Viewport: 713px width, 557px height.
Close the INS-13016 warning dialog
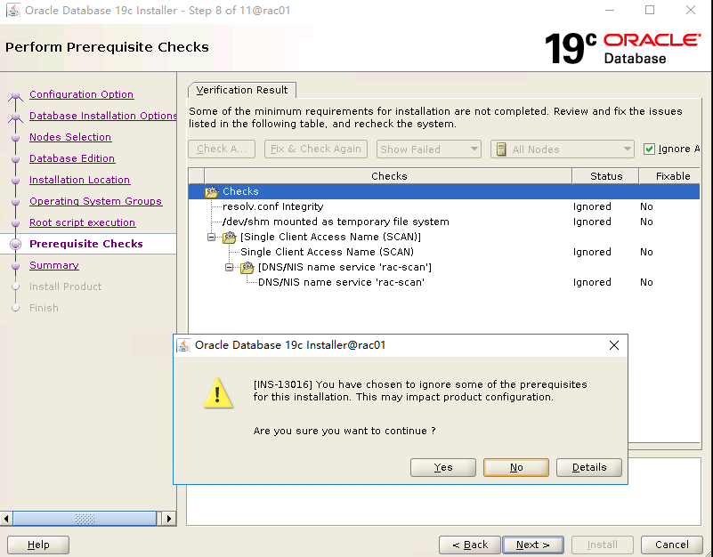tap(614, 345)
